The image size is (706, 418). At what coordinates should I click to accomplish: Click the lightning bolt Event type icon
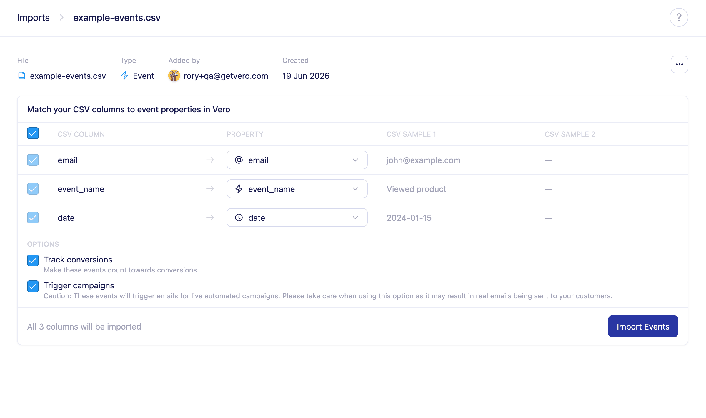[125, 76]
